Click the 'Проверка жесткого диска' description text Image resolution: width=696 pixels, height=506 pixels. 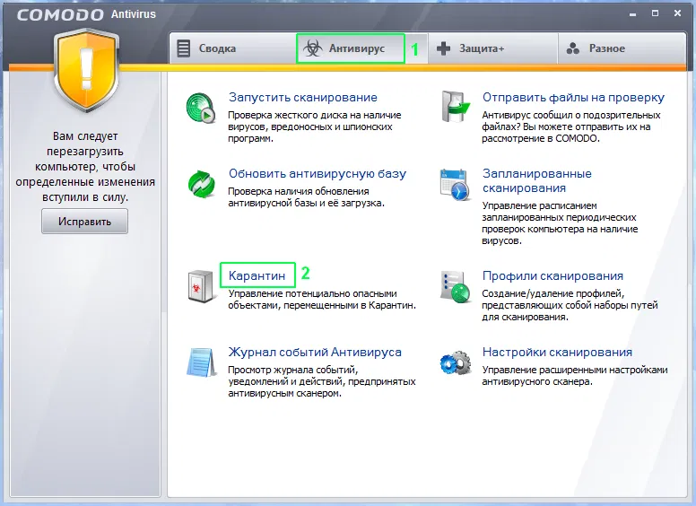(x=315, y=126)
